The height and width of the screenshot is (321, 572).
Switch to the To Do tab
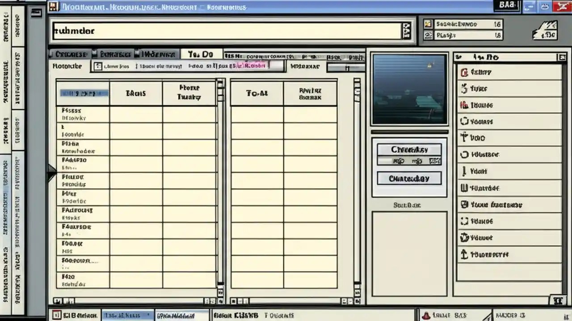coord(201,54)
